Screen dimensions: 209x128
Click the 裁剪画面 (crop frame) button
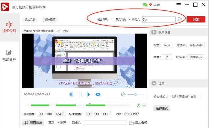click(33, 123)
